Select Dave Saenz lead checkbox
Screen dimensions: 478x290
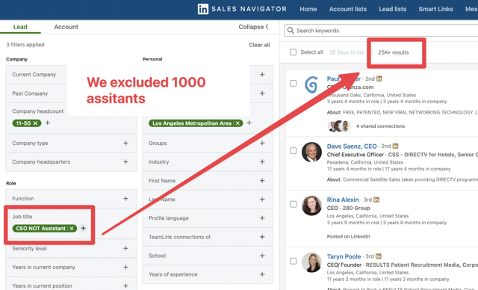tap(294, 151)
